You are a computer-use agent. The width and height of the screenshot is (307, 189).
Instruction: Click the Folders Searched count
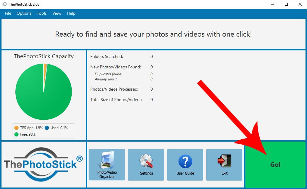tap(151, 56)
